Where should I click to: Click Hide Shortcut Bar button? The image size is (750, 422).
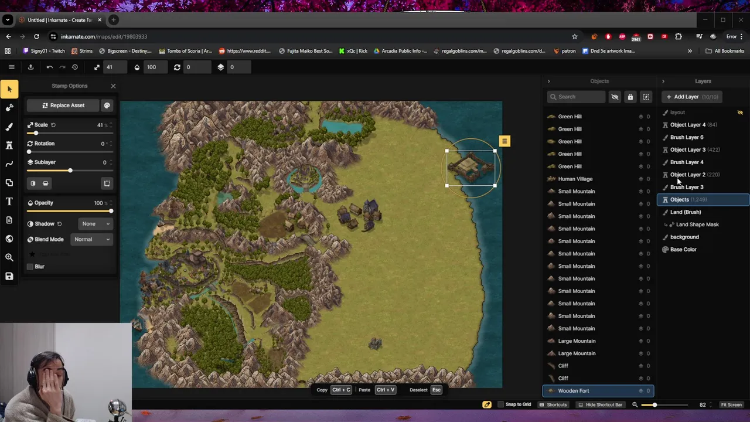click(x=599, y=404)
